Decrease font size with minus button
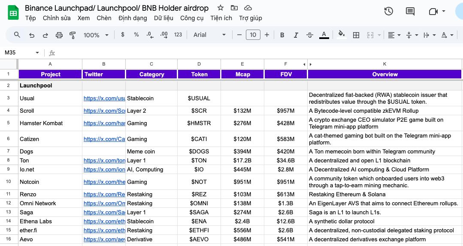 click(x=239, y=35)
